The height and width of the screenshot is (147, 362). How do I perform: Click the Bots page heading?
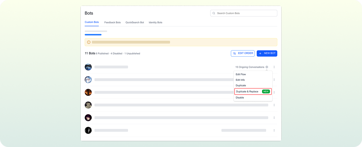tap(89, 13)
